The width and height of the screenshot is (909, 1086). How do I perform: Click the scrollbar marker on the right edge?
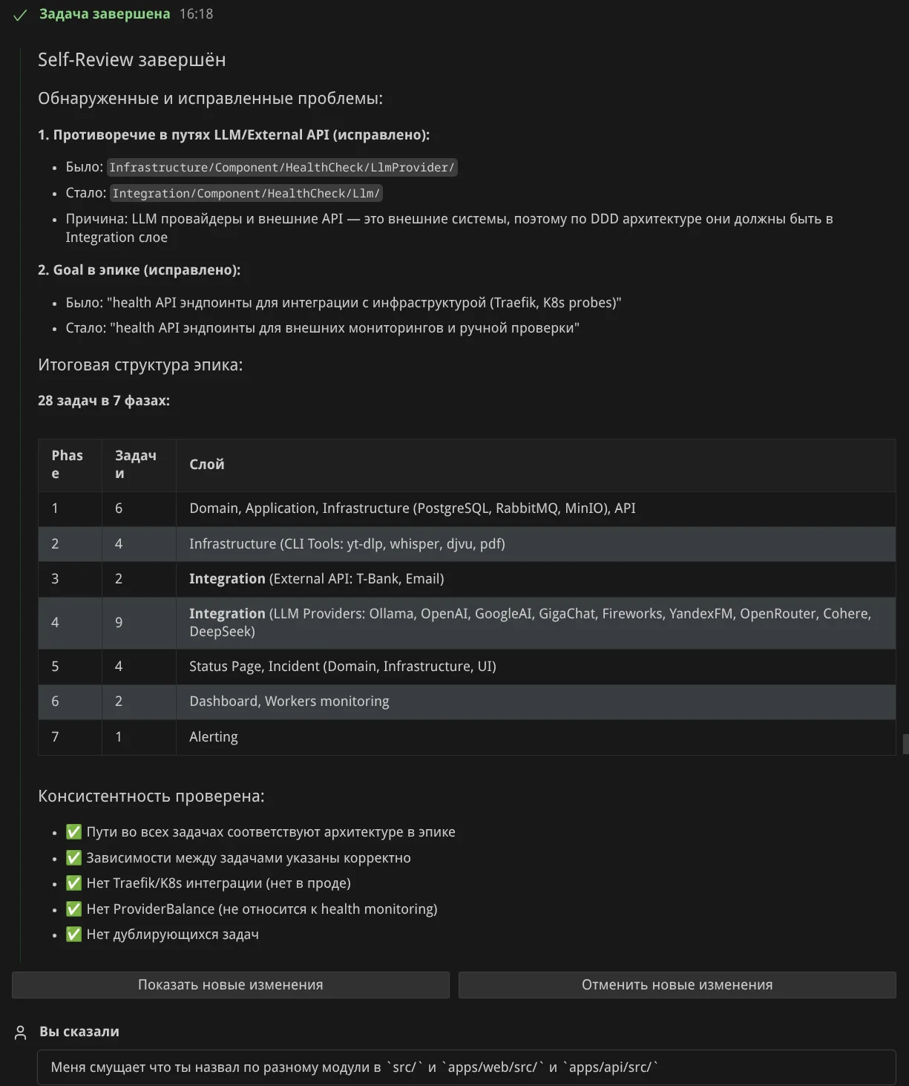pyautogui.click(x=905, y=744)
